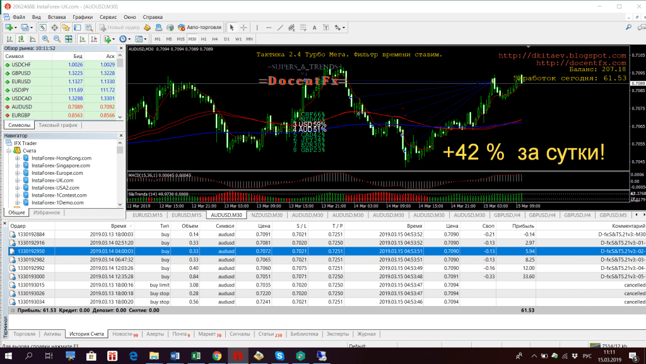Expand the InstaForex-HongKong.com account node
The height and width of the screenshot is (364, 646).
tap(17, 158)
